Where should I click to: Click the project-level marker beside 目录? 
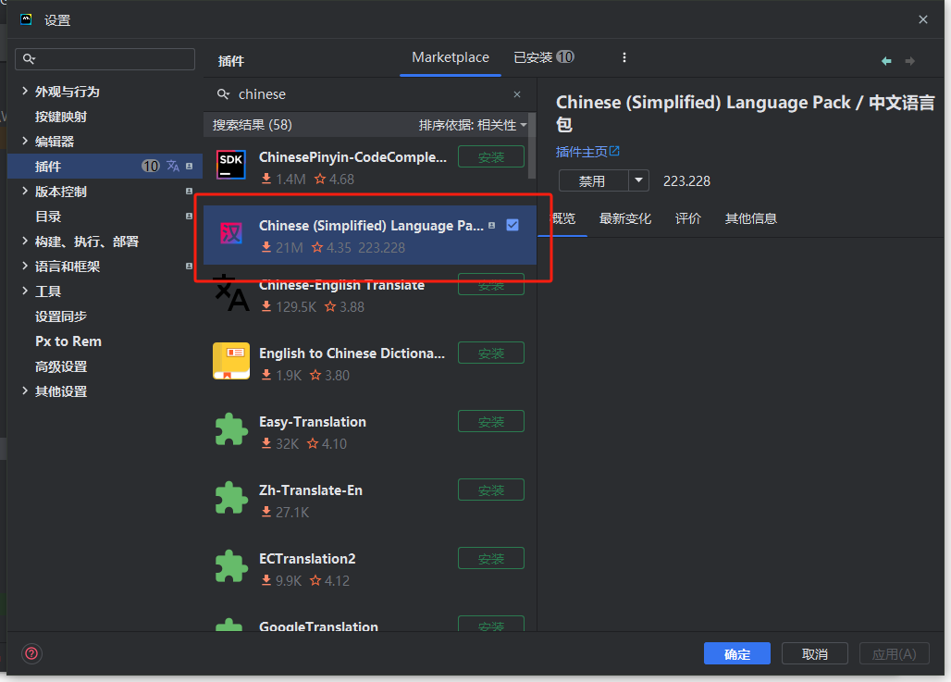pyautogui.click(x=189, y=216)
